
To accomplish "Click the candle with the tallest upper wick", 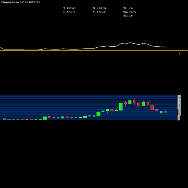I will pos(130,102).
